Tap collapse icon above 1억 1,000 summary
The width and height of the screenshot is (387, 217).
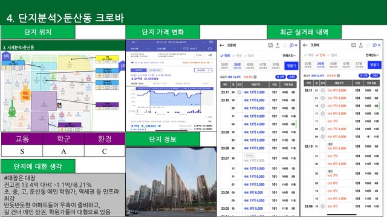(210, 122)
